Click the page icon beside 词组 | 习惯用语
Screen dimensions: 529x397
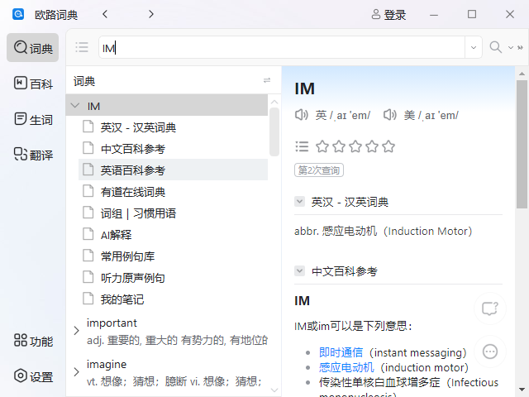click(x=88, y=213)
